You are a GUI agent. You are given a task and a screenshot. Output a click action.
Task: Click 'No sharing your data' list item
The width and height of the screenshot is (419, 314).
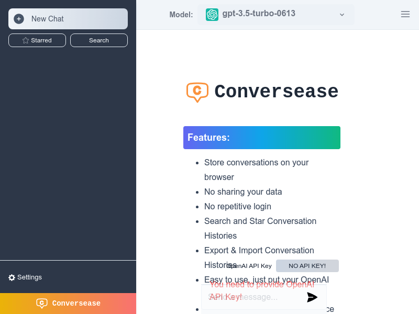243,192
